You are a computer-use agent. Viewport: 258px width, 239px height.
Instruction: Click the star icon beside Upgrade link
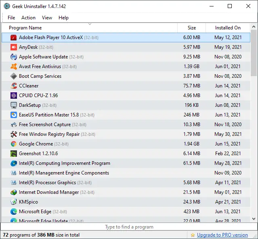click(193, 235)
